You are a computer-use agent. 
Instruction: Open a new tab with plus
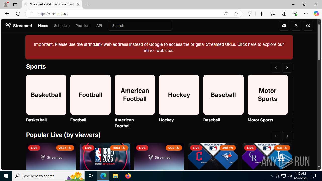click(x=88, y=4)
